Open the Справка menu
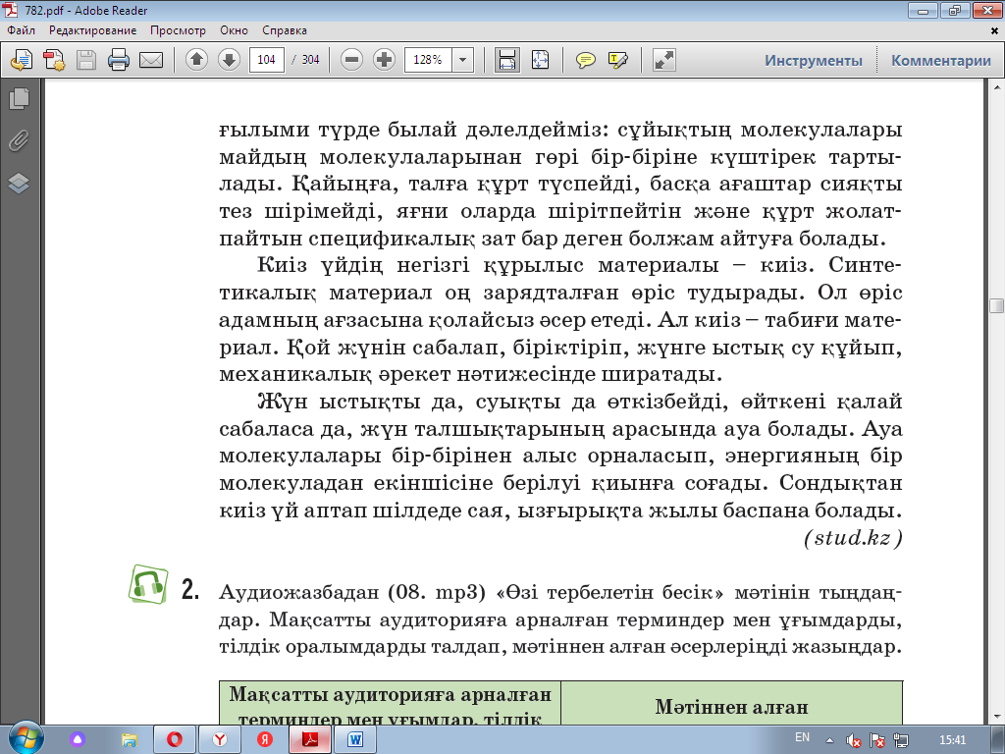This screenshot has height=754, width=1005. point(285,30)
